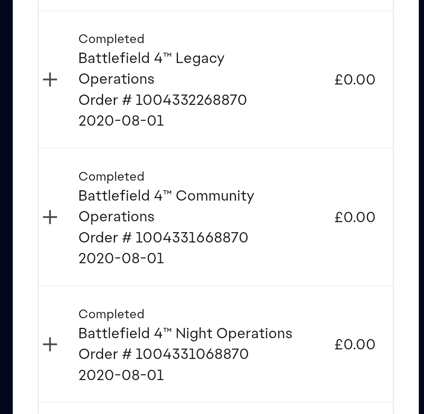
Task: Click the £0.00 price of Legacy Operations
Action: coord(355,80)
